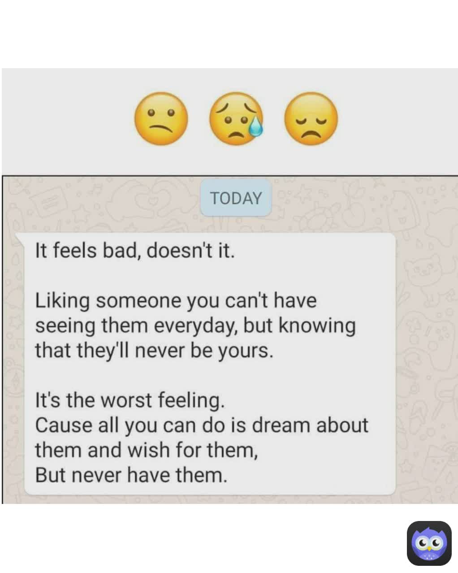458x573 pixels.
Task: Tap the line "seeing them everyday, but knowing"
Action: pyautogui.click(x=195, y=326)
